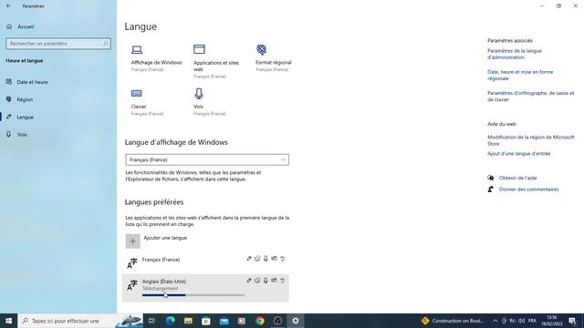Open Ajout d'une langue d'entrée link
584x328 pixels.
(518, 154)
